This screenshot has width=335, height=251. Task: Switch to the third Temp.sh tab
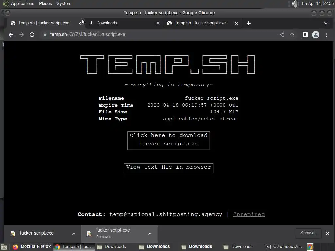[202, 23]
